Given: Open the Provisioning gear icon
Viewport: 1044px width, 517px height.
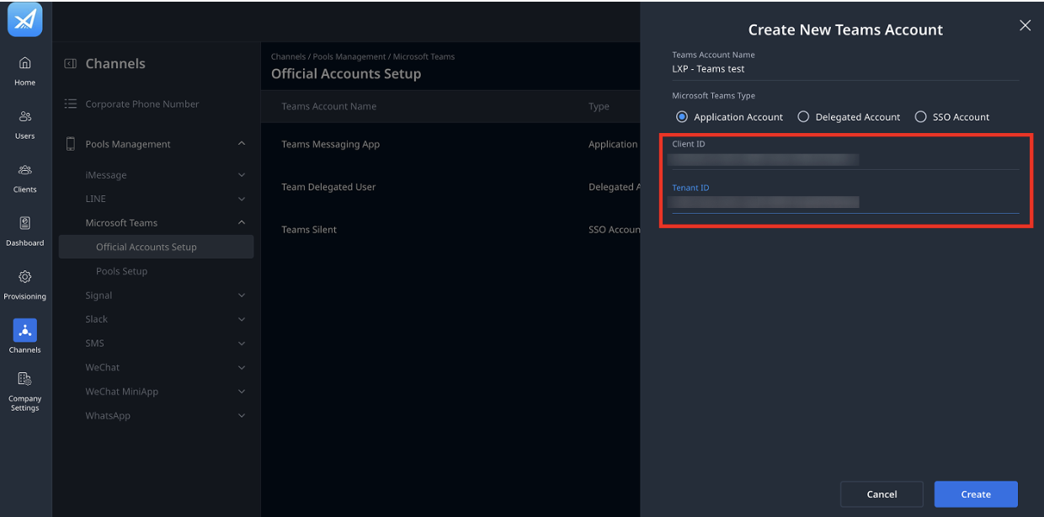Looking at the screenshot, I should click(x=25, y=277).
